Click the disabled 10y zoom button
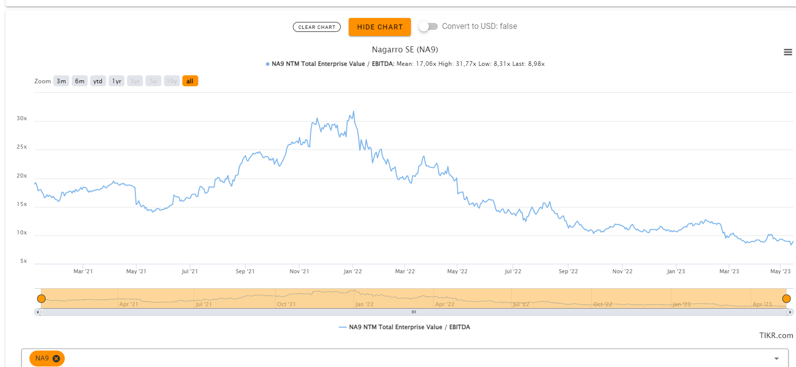The height and width of the screenshot is (367, 796). [172, 81]
